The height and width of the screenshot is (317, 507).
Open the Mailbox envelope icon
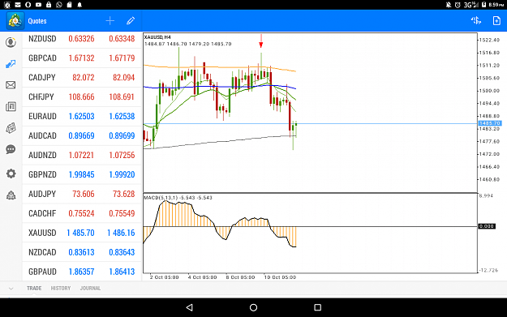click(x=11, y=85)
